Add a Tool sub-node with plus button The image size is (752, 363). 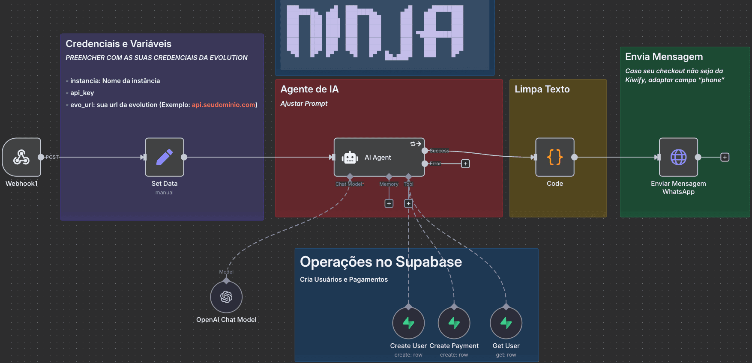pyautogui.click(x=408, y=203)
